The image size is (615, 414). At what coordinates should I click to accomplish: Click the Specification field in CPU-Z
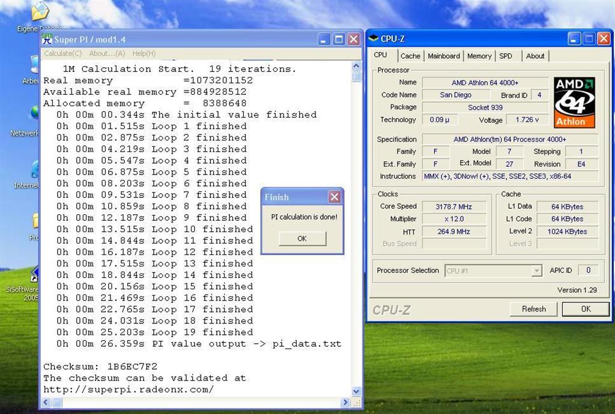(510, 139)
